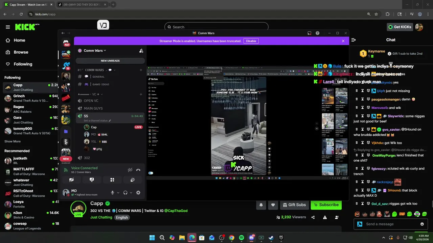Screen dimensions: 433x243
Task: Click Kick notification bell button
Action: pos(261,205)
